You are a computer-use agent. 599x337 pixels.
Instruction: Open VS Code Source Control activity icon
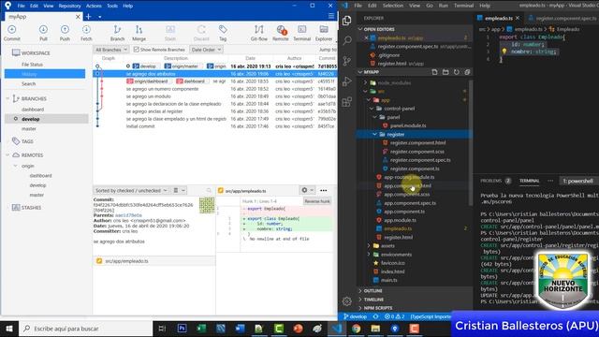click(347, 60)
